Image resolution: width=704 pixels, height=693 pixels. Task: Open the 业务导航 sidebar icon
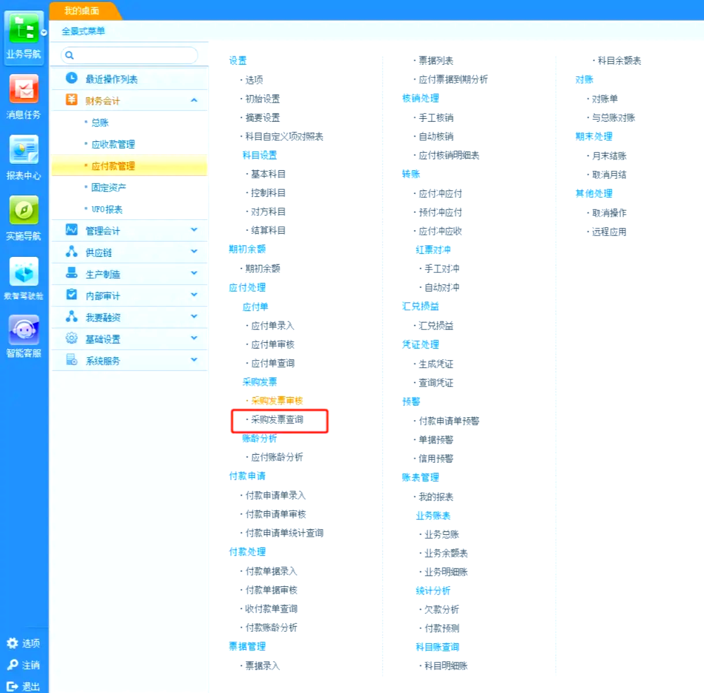pyautogui.click(x=24, y=29)
